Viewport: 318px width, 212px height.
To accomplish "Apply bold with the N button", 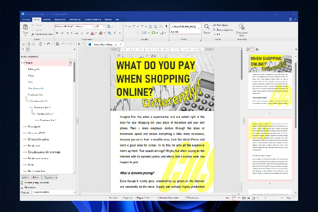I will [x=57, y=33].
